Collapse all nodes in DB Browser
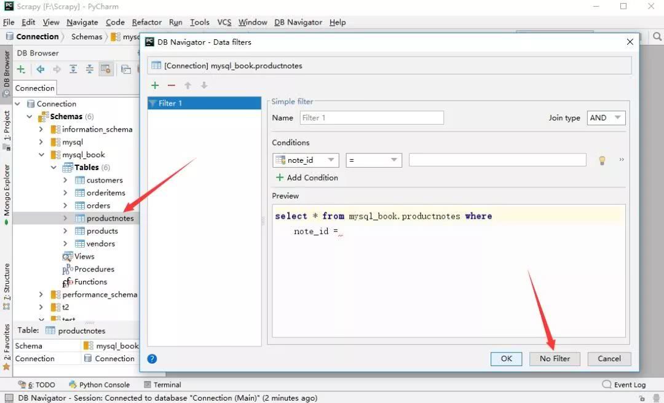 (x=89, y=69)
